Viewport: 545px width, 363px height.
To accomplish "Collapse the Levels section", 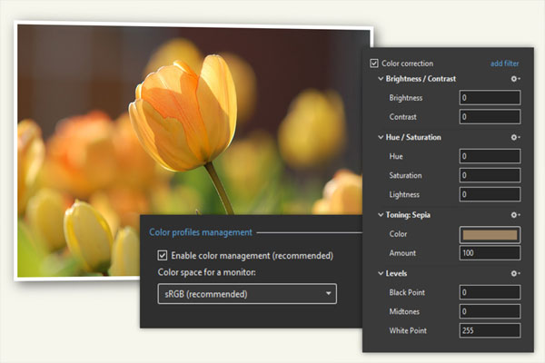I will coord(380,273).
